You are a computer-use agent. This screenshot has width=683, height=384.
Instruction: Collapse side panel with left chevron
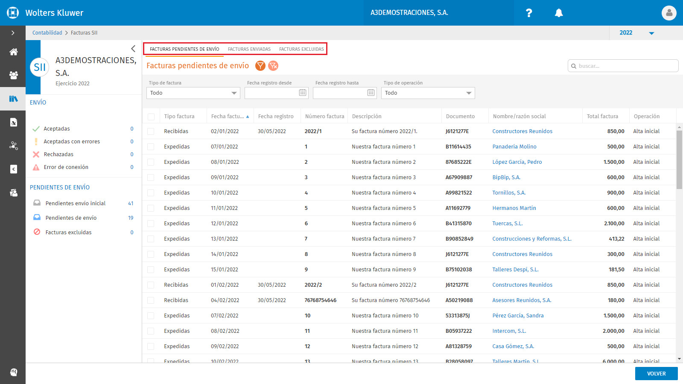pos(133,49)
